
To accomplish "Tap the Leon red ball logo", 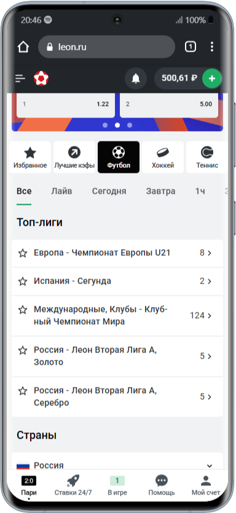I will 41,79.
